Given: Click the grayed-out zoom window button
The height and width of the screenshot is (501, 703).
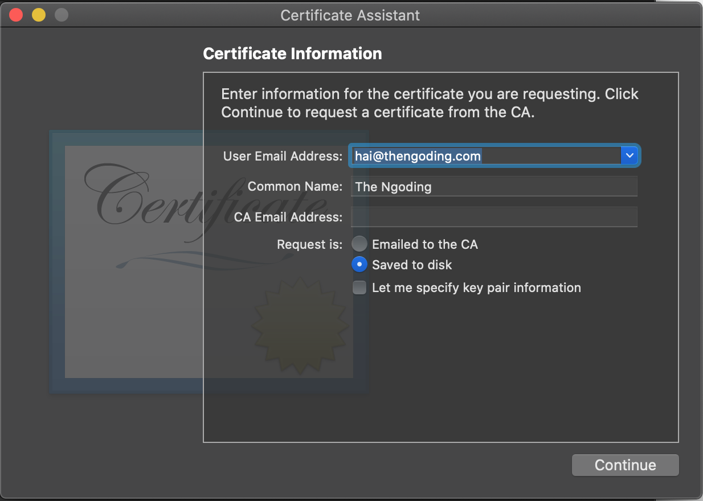Looking at the screenshot, I should click(62, 15).
